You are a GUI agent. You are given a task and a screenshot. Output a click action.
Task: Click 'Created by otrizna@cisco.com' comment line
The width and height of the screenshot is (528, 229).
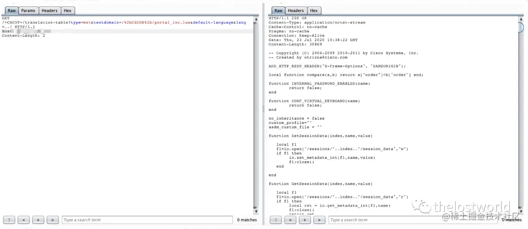click(308, 58)
